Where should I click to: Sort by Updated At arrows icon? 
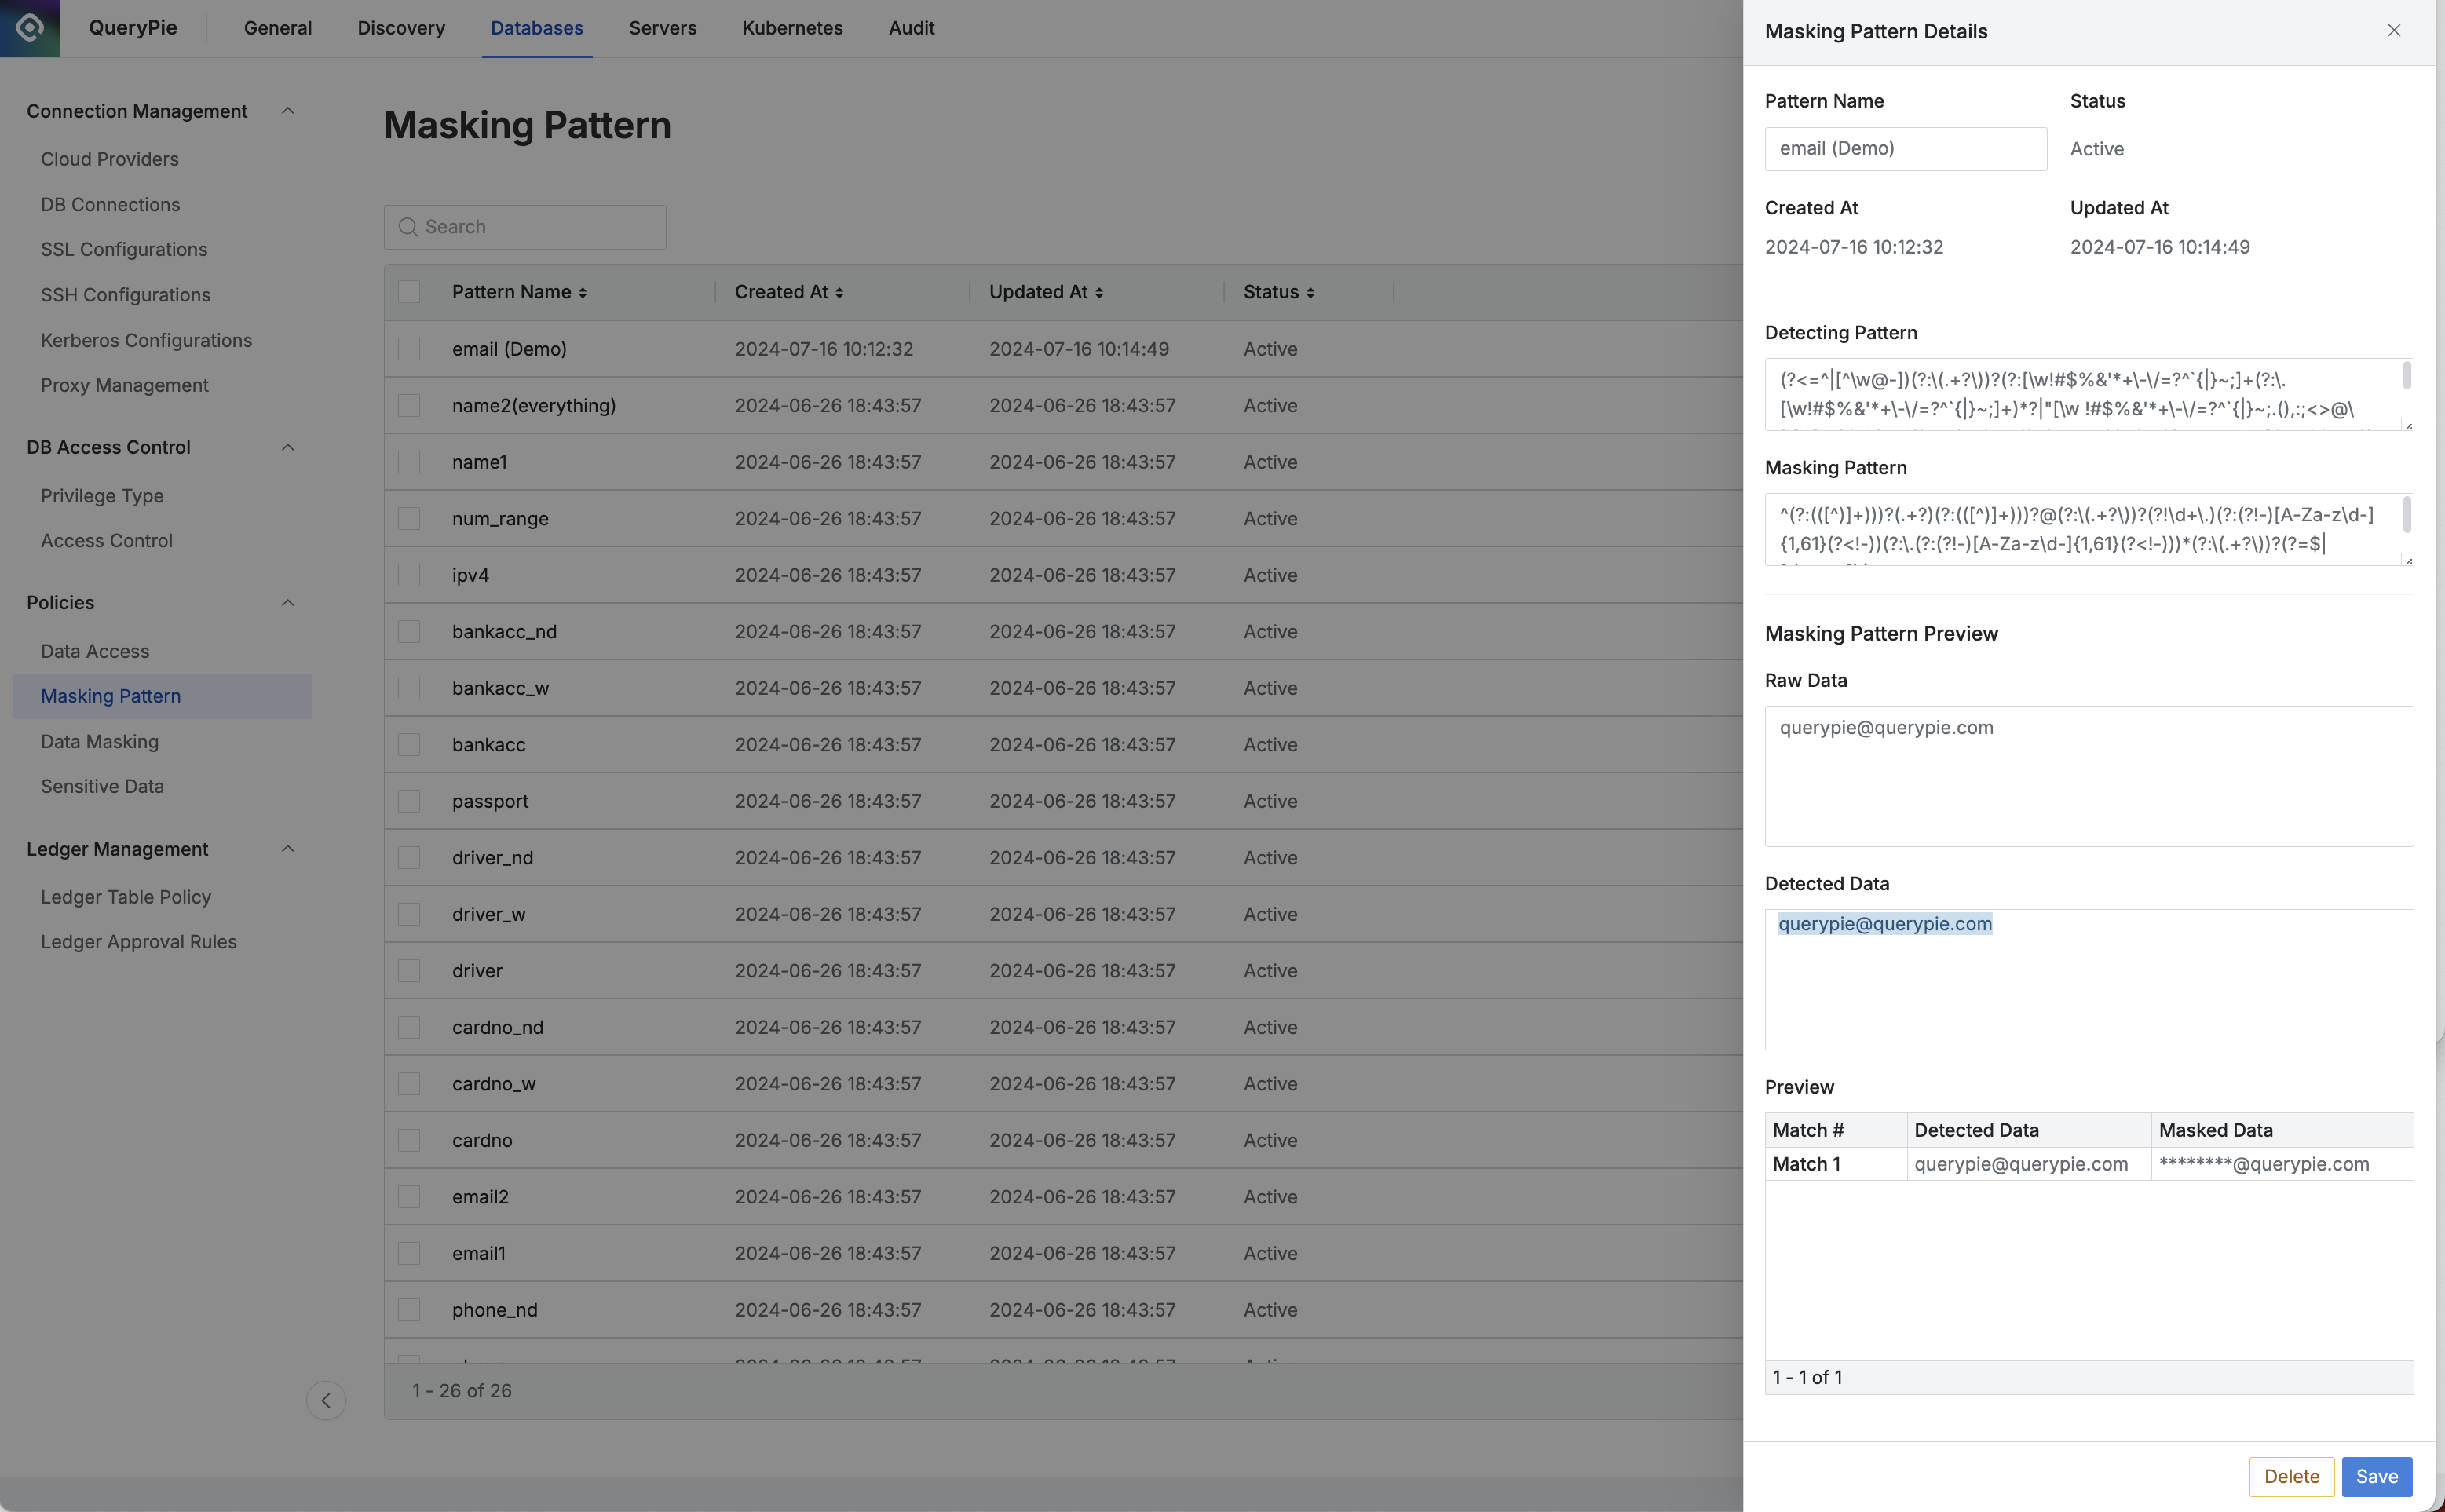click(1099, 293)
